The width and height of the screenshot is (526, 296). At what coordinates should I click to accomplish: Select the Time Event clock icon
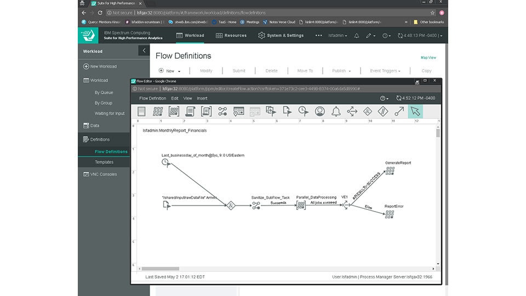click(303, 111)
